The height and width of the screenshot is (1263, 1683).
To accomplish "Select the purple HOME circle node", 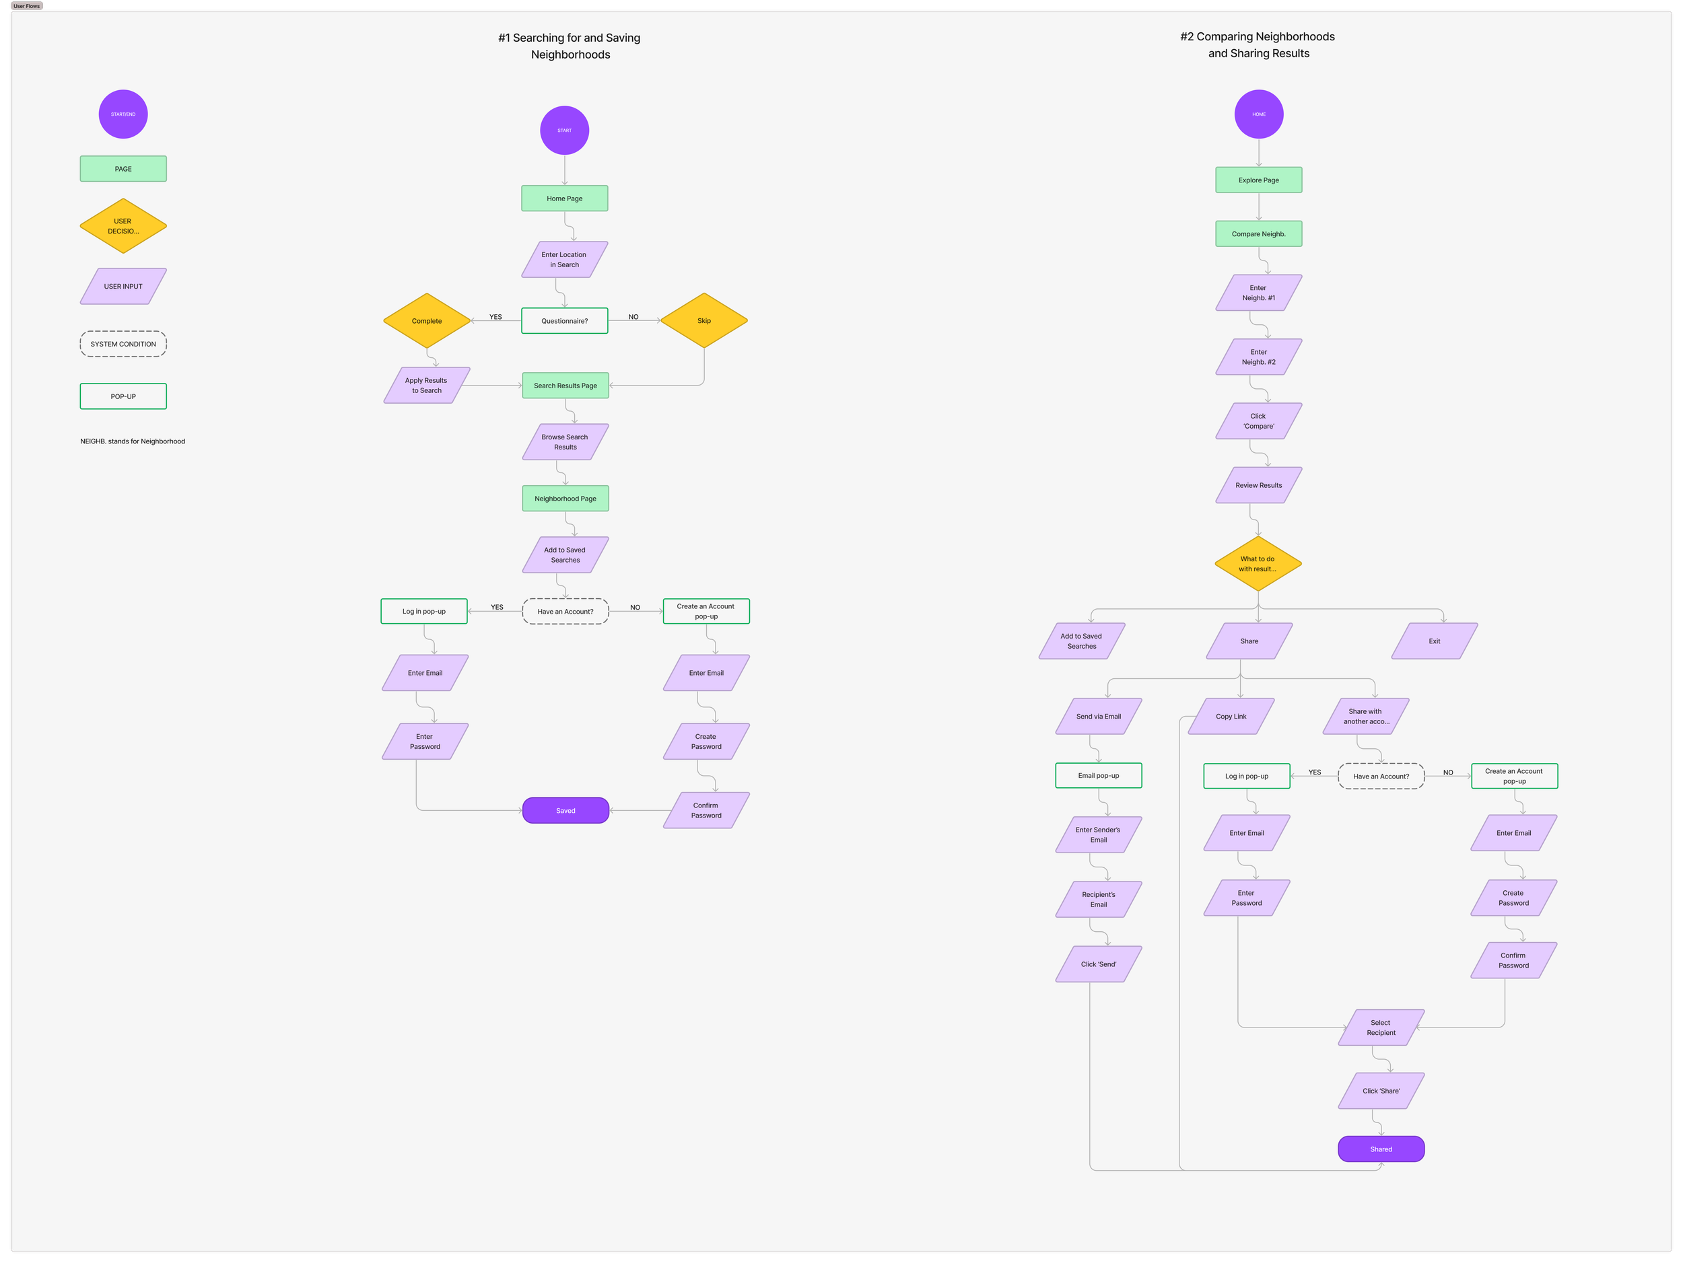I will click(1258, 114).
